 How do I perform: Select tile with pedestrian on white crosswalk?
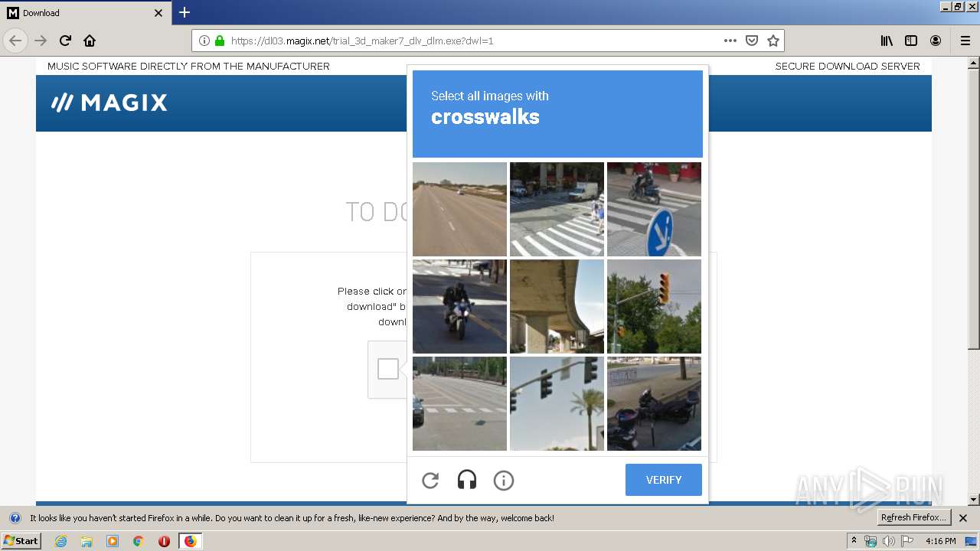tap(557, 209)
